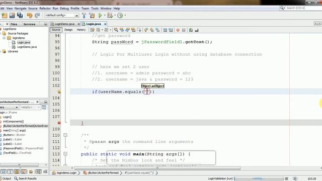Viewport: 322px width, 181px height.
Task: Click the Build Project hammer icon
Action: [84, 16]
